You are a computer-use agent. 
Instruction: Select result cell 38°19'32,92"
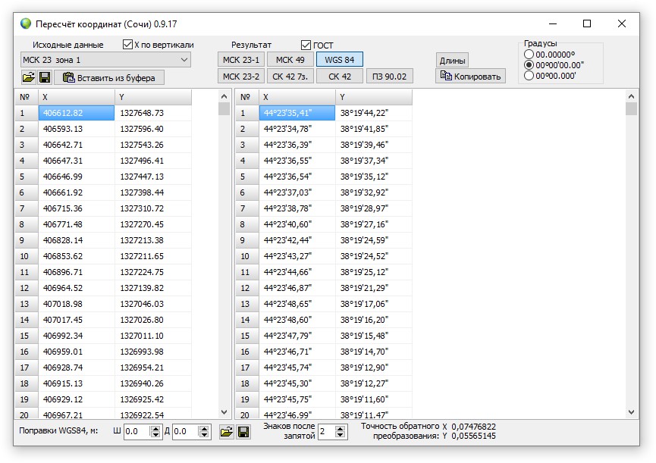coord(374,192)
